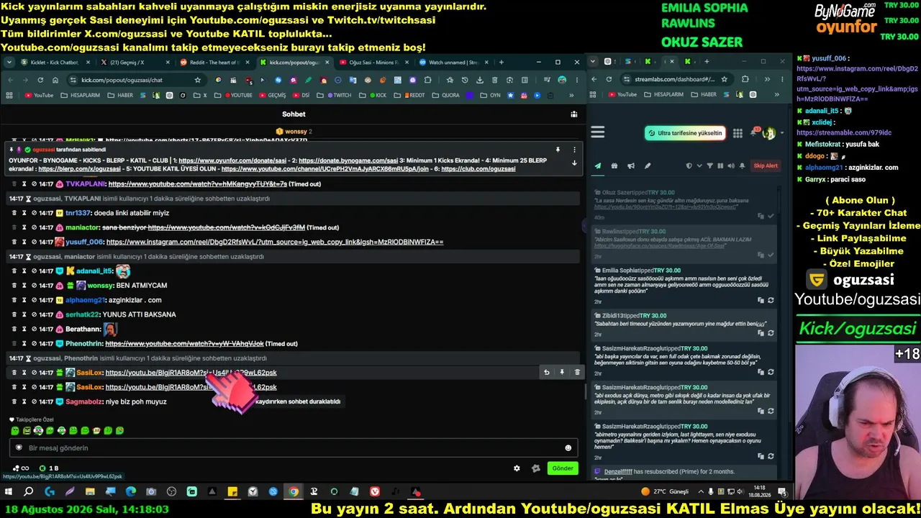Focus the 'Bir mesaj gönderin' input
Screen dimensions: 921x518
pyautogui.click(x=294, y=448)
